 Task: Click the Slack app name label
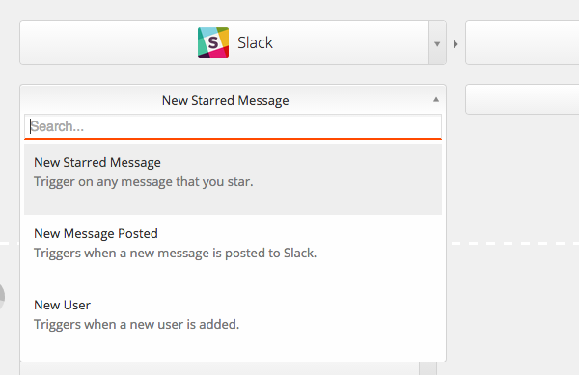click(x=255, y=42)
